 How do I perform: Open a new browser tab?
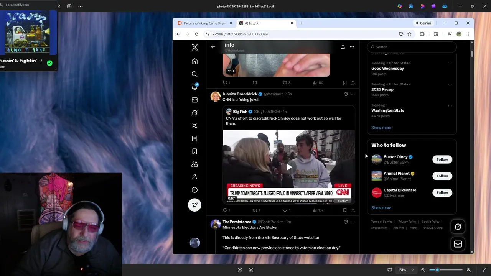pyautogui.click(x=301, y=23)
